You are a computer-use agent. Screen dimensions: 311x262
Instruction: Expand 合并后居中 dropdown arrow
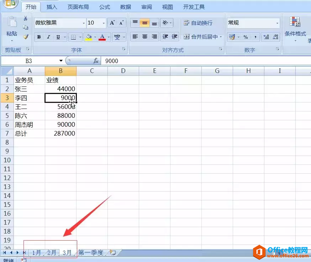coord(221,37)
